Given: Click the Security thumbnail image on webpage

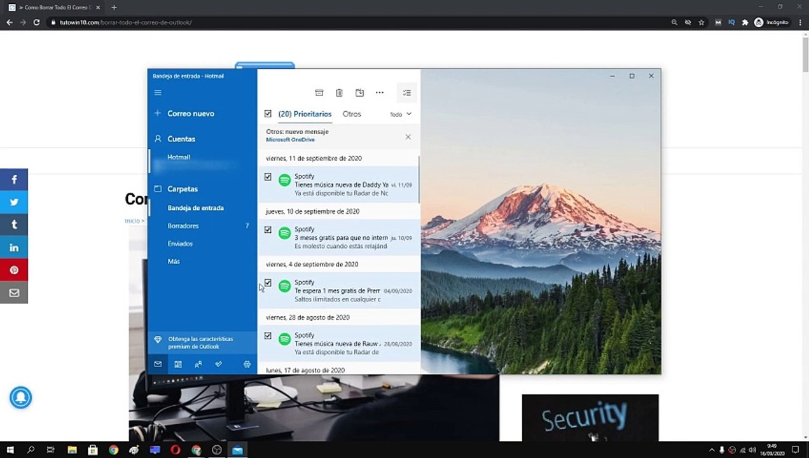Looking at the screenshot, I should click(590, 417).
